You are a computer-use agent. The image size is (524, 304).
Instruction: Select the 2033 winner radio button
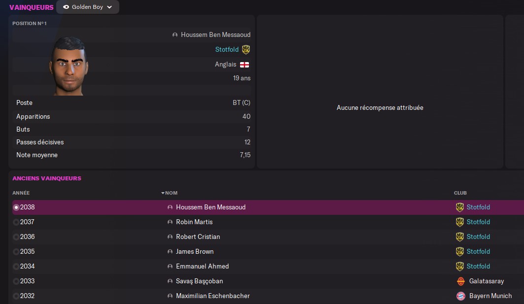16,281
